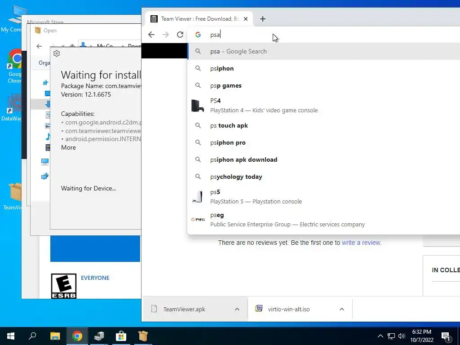The height and width of the screenshot is (345, 460).
Task: Show hidden system tray icons
Action: click(380, 336)
